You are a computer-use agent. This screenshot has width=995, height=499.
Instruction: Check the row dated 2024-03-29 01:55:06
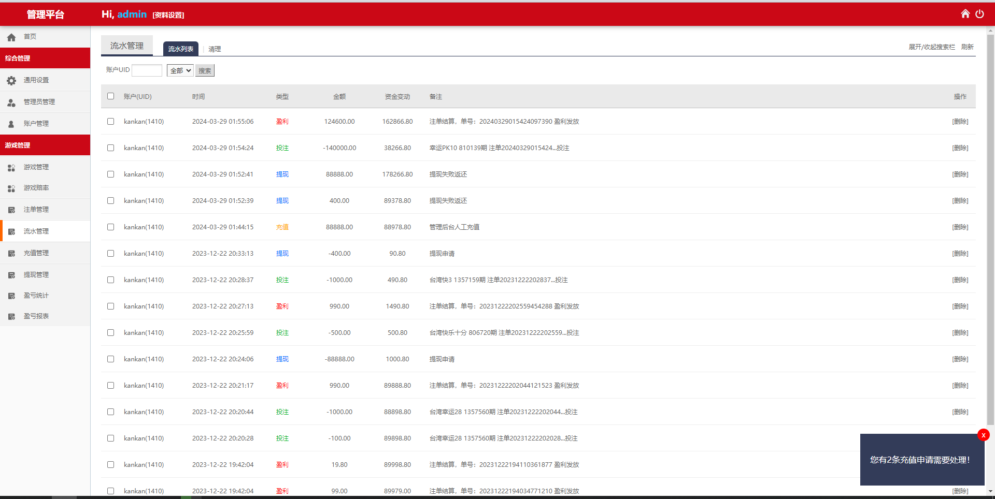tap(110, 122)
